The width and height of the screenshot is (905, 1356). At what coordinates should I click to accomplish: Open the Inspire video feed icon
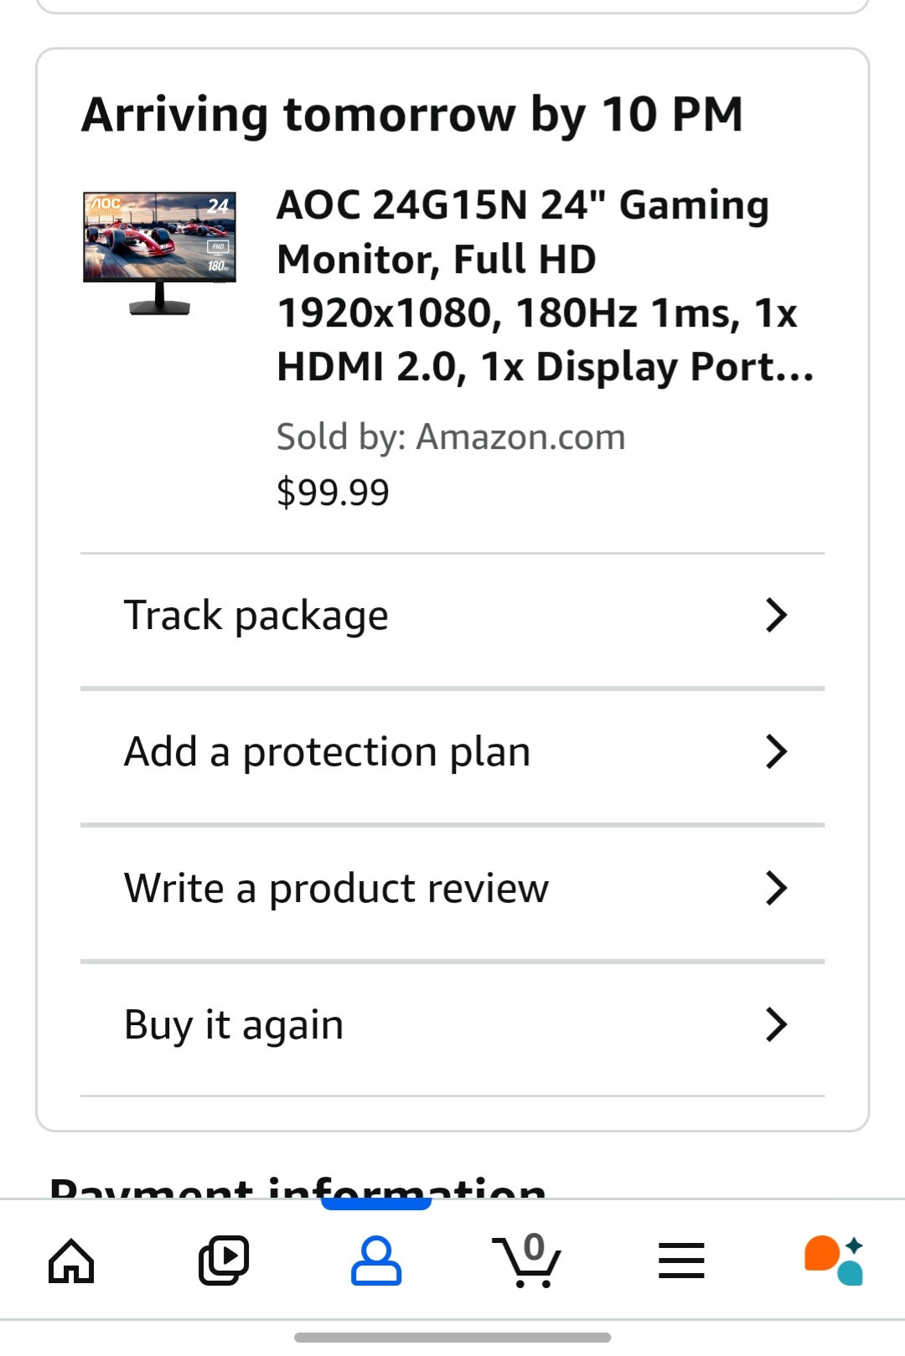(x=224, y=1261)
